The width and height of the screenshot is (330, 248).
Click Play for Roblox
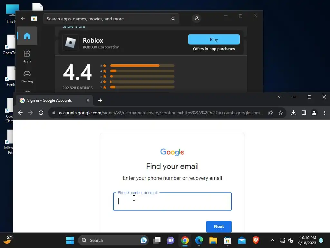[214, 39]
